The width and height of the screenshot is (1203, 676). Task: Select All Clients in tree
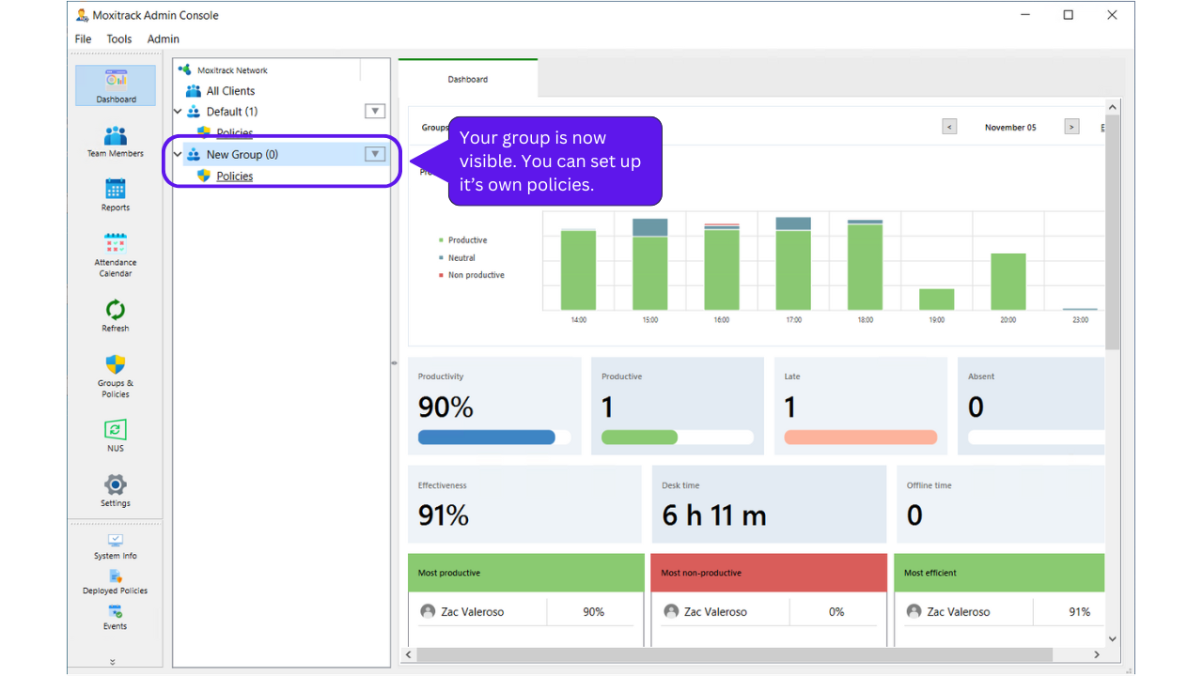pyautogui.click(x=230, y=91)
